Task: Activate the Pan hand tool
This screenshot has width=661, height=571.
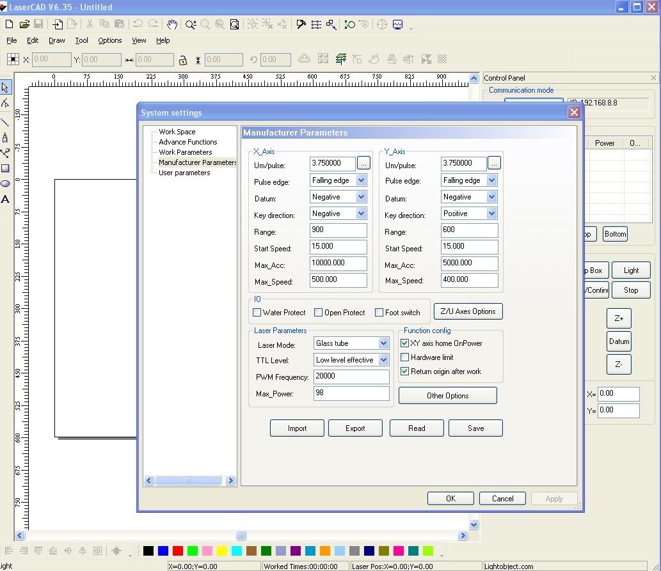Action: 171,24
